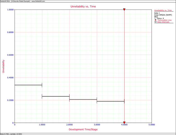Click the Data Intervals legend symbol
Image resolution: width=176 pixels, height=135 pixels.
point(155,22)
